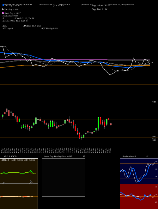The height and width of the screenshot is (209, 158).
Task: Click the green ADX line chart panel
Action: (19, 171)
